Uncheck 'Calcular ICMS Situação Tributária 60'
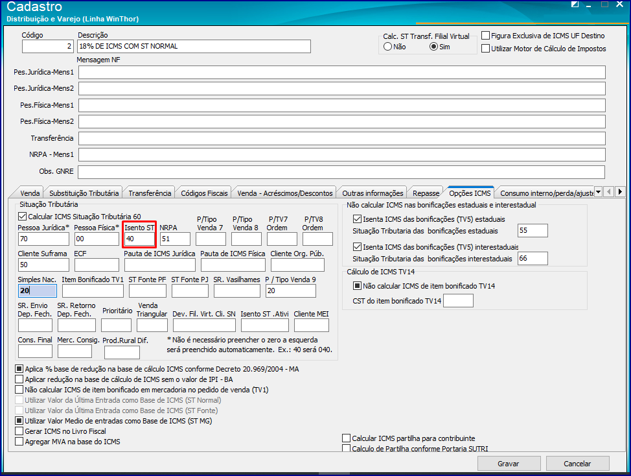The image size is (631, 476). [x=23, y=216]
